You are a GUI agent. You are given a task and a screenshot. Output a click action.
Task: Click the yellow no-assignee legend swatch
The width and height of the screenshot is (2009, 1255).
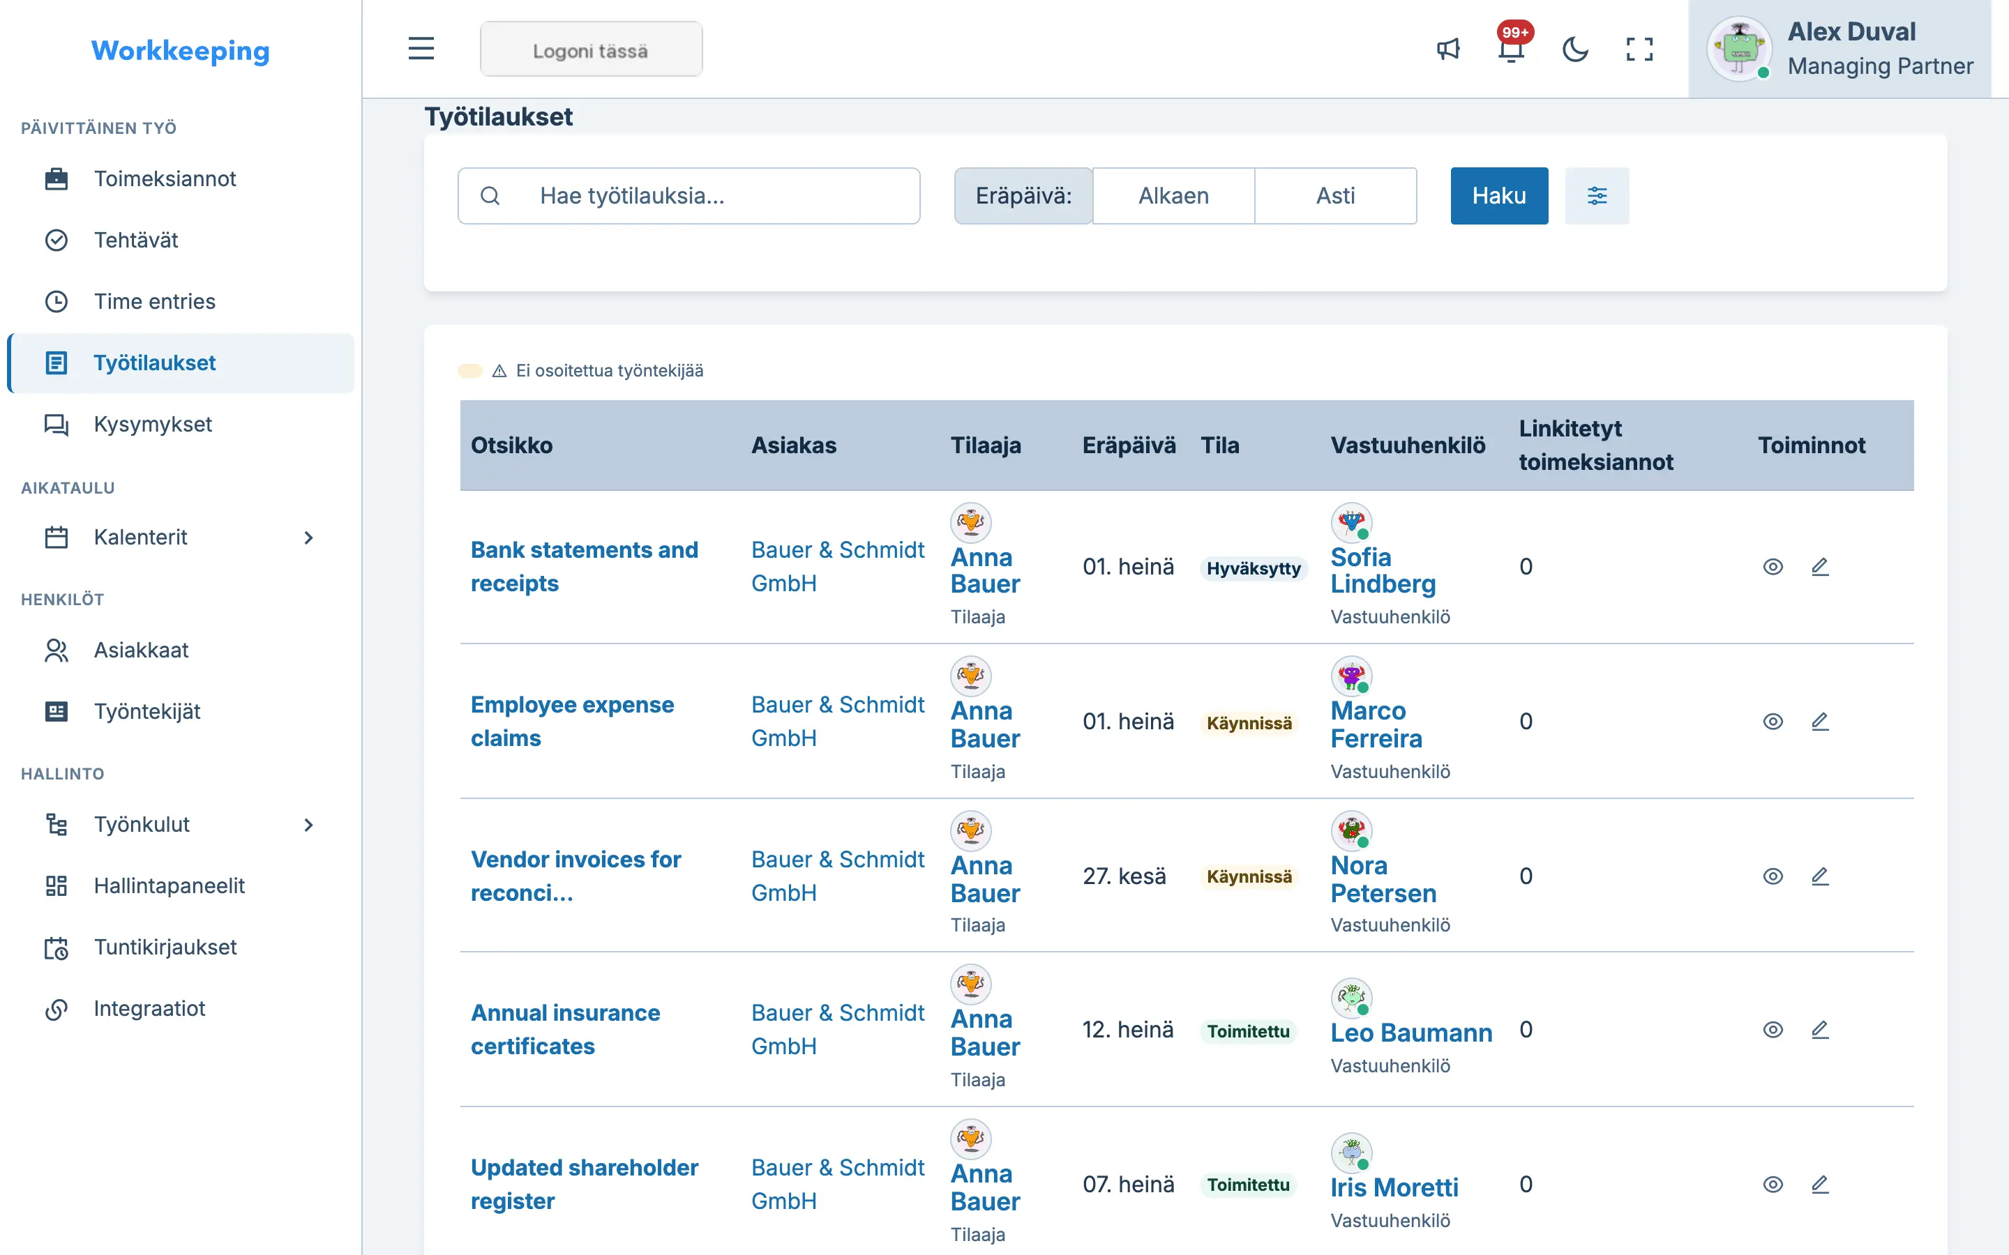tap(470, 371)
